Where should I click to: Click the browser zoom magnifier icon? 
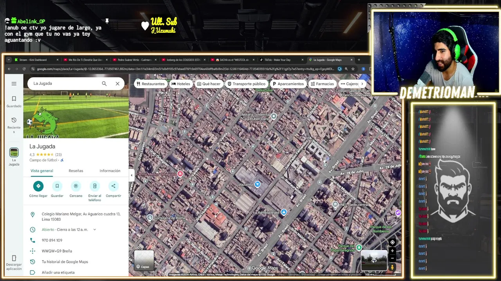(346, 69)
